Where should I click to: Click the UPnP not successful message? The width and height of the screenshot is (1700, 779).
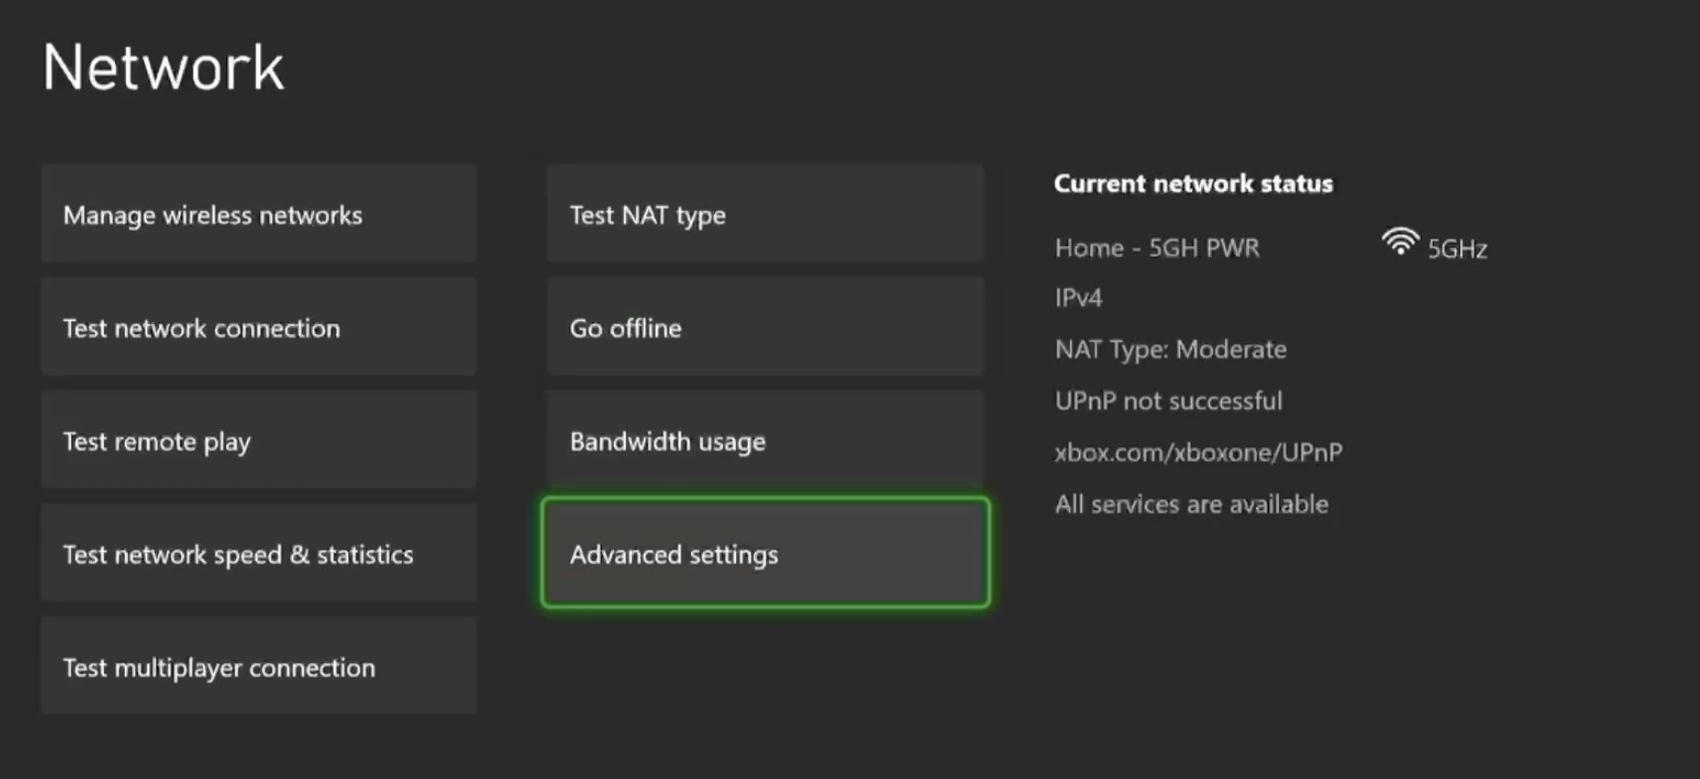pyautogui.click(x=1168, y=401)
